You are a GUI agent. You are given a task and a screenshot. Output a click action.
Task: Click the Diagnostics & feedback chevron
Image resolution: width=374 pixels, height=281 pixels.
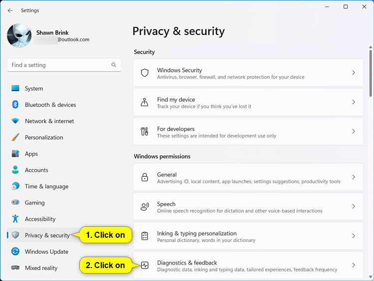[x=354, y=266]
